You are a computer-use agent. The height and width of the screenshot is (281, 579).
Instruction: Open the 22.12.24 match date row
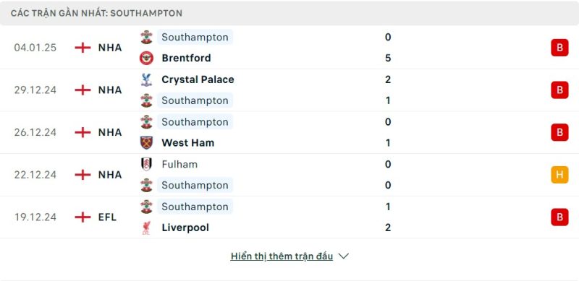(x=289, y=175)
